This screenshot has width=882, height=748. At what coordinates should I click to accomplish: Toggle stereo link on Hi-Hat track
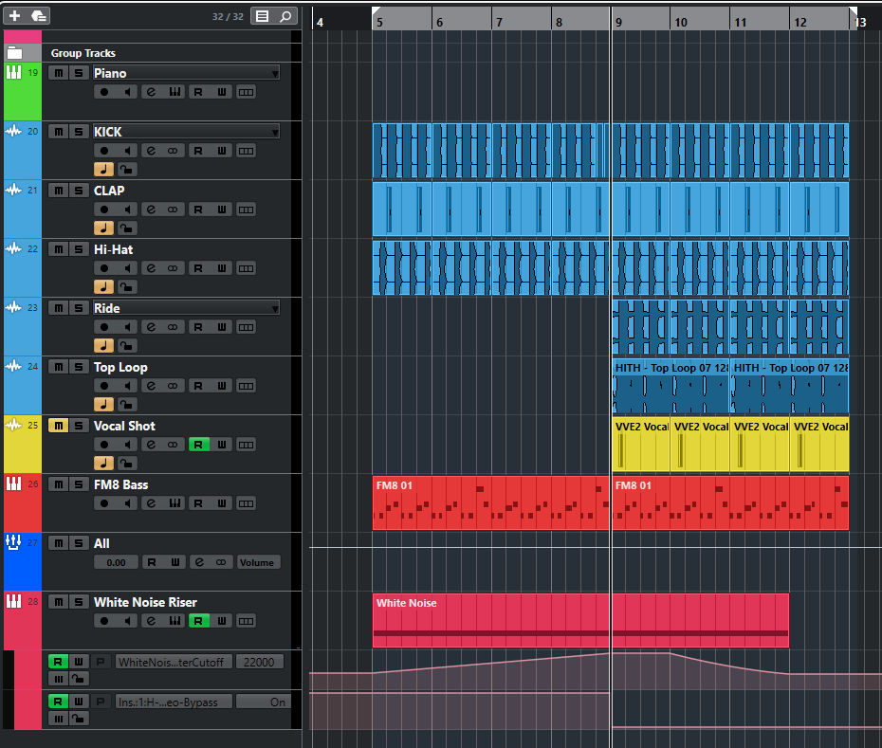[x=173, y=269]
